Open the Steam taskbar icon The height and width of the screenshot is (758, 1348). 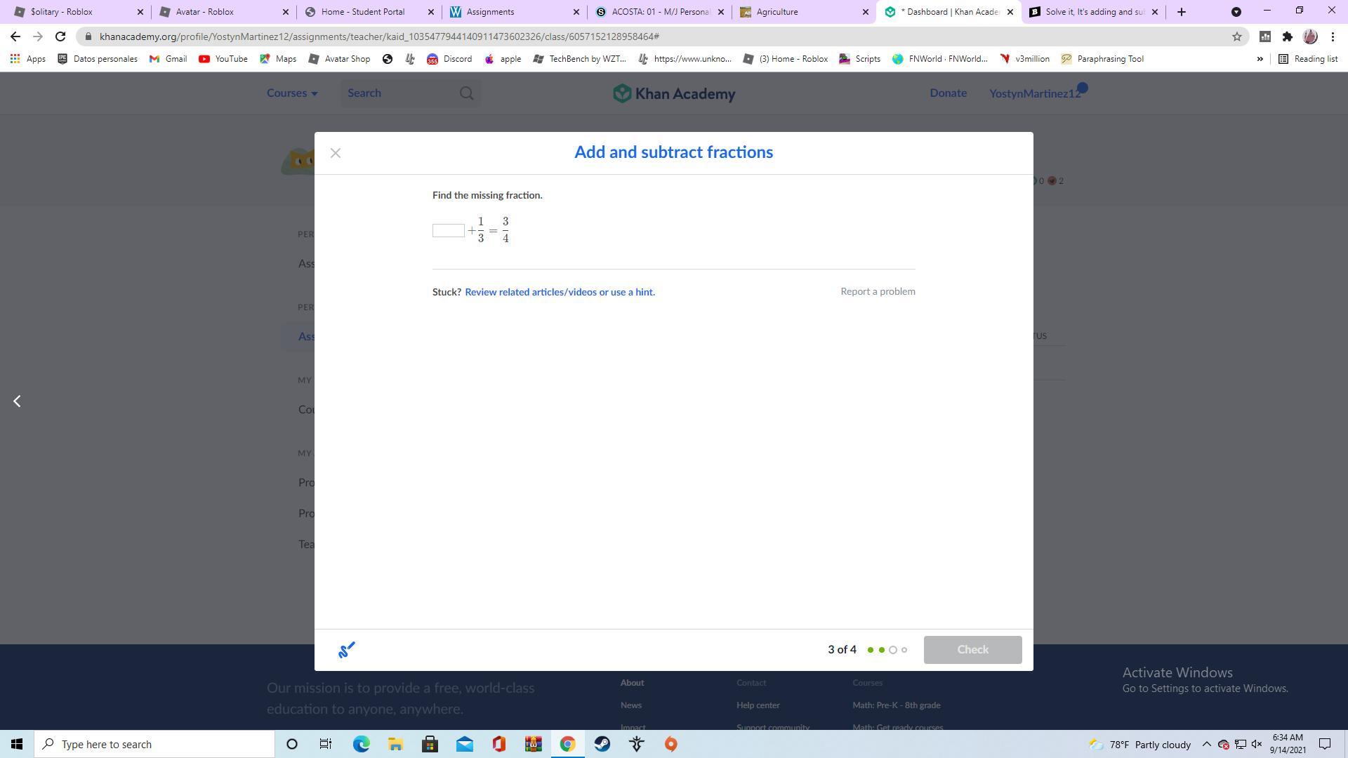[602, 744]
